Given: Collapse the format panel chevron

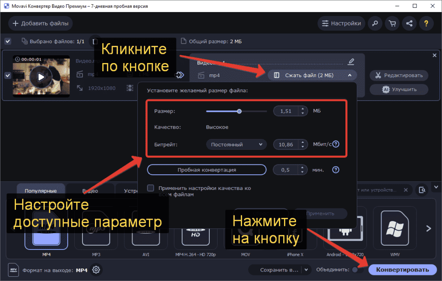Looking at the screenshot, I should 436,187.
